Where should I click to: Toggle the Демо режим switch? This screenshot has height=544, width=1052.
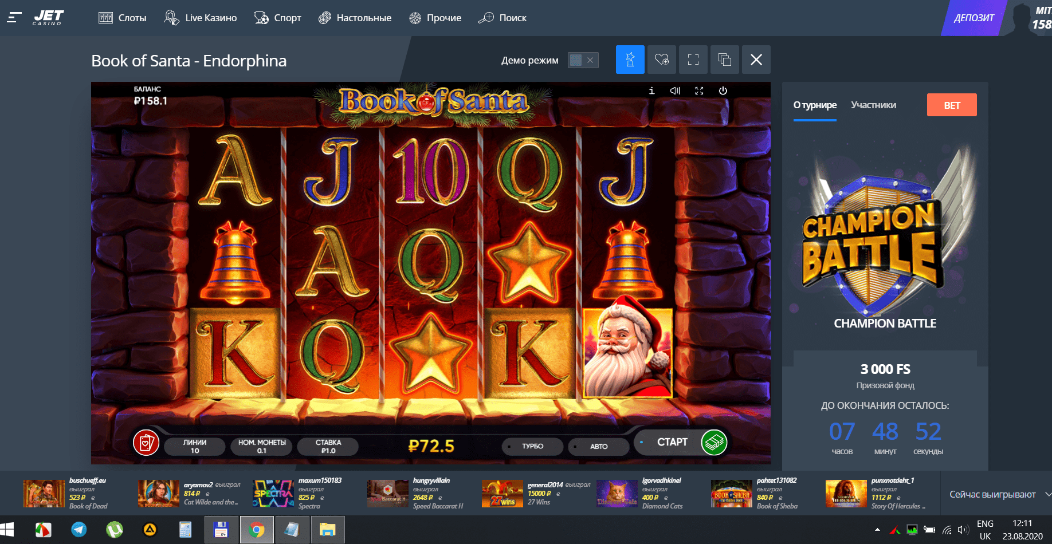[x=583, y=60]
